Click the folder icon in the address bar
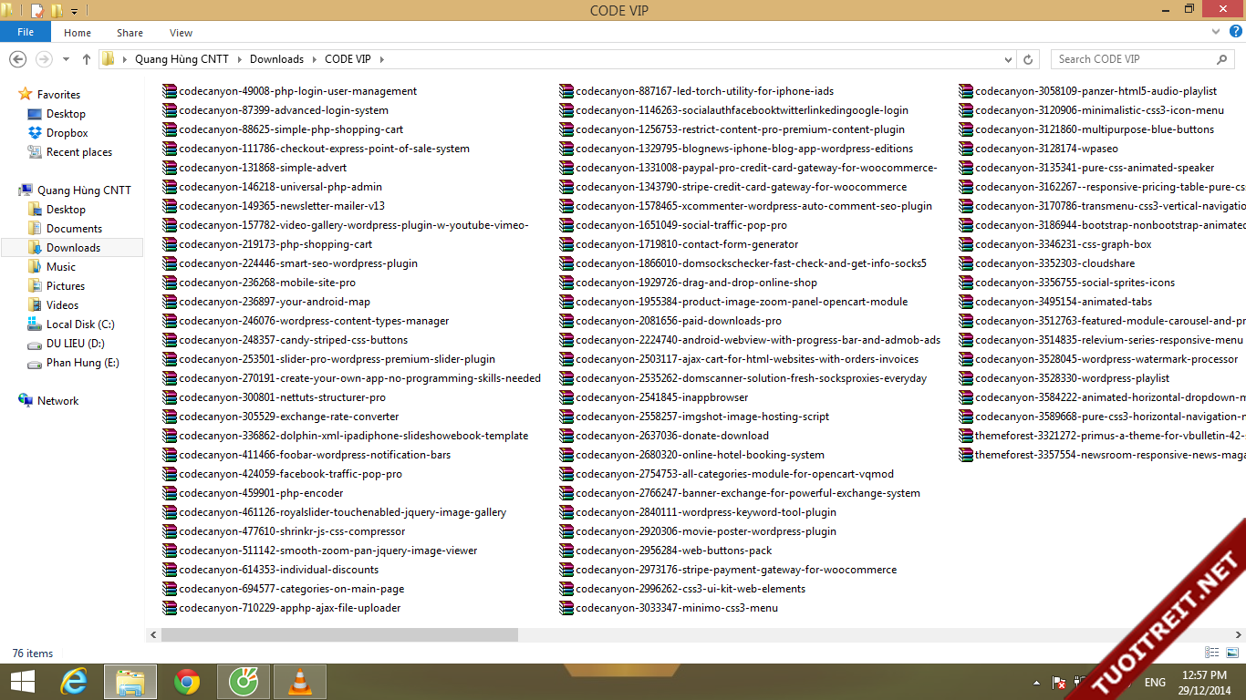1246x700 pixels. (x=109, y=58)
